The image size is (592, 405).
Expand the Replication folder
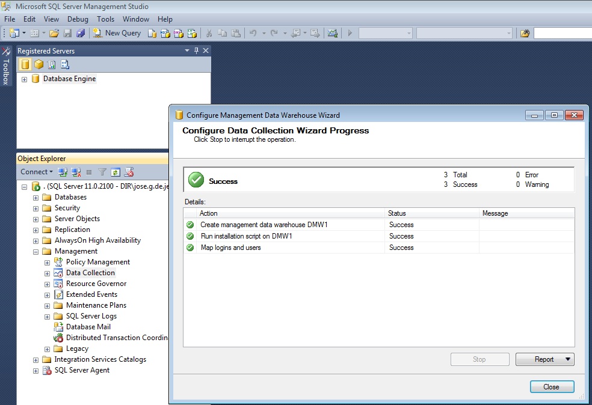(35, 230)
